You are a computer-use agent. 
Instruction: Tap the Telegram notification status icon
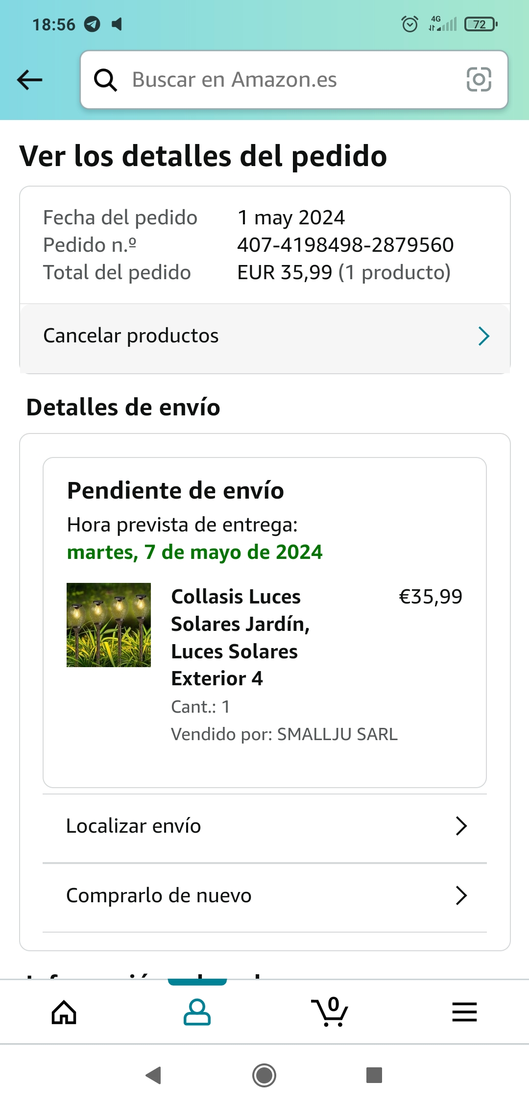(92, 24)
